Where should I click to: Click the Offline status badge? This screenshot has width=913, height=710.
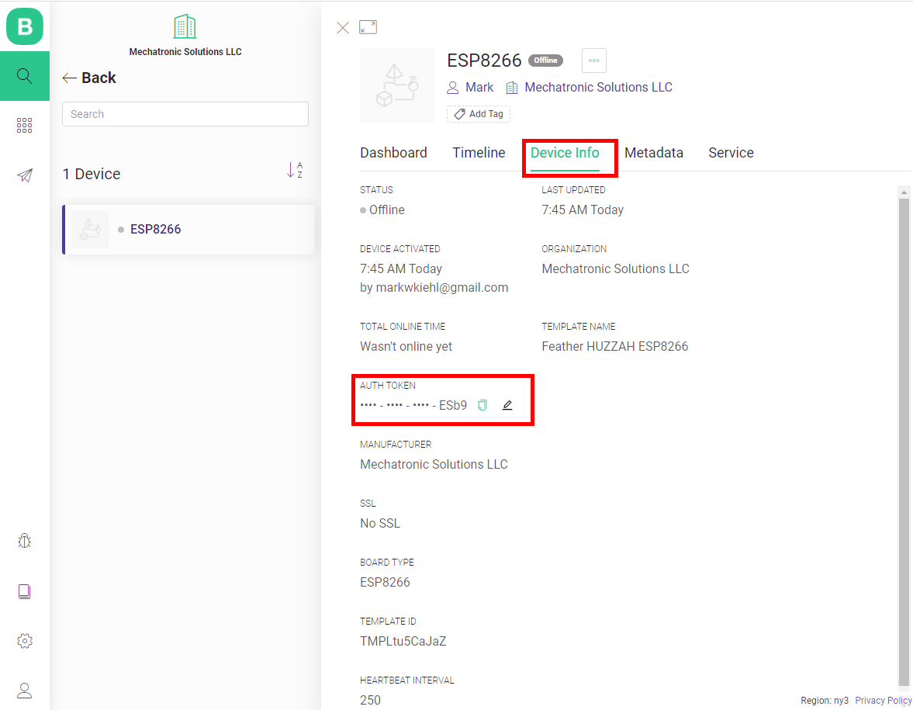[545, 60]
